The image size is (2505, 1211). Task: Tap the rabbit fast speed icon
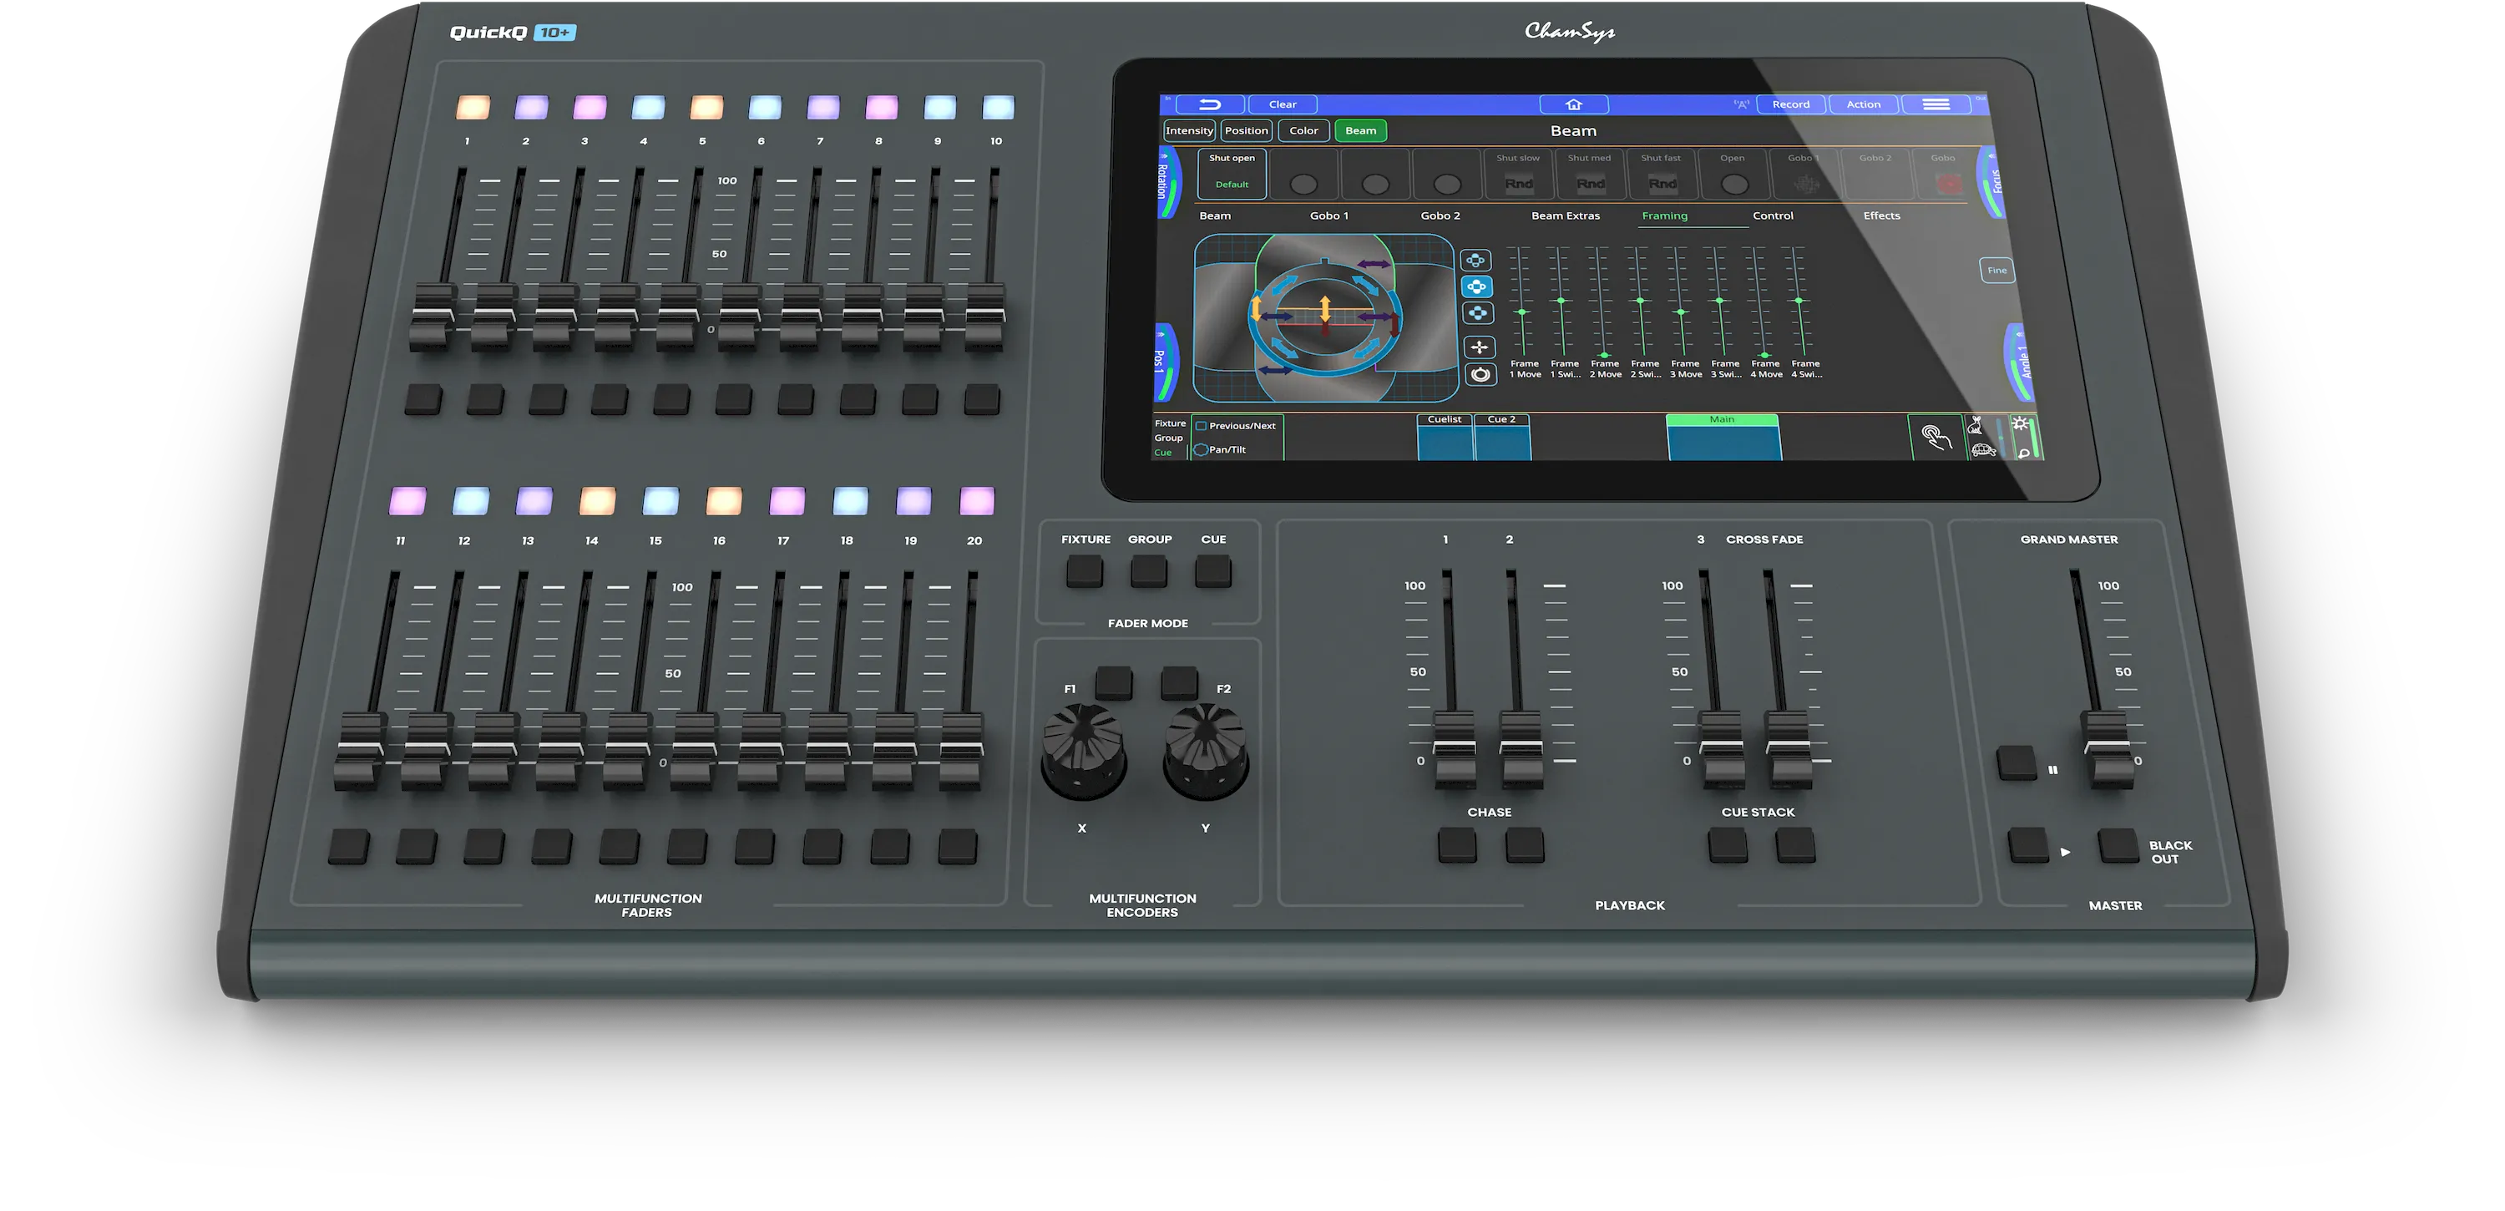click(x=1975, y=425)
